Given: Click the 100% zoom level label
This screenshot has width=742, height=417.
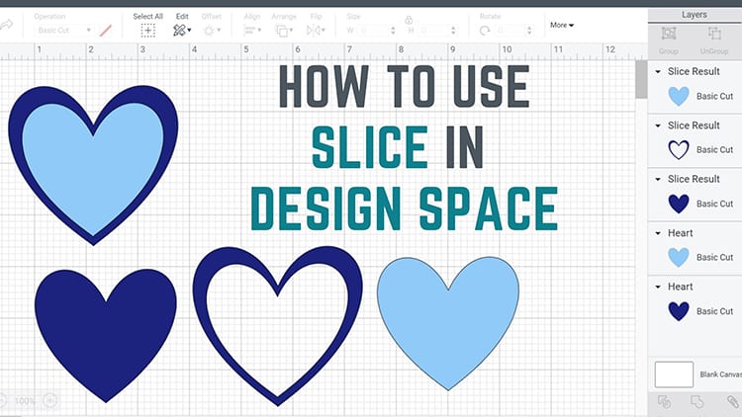Looking at the screenshot, I should click(x=25, y=401).
